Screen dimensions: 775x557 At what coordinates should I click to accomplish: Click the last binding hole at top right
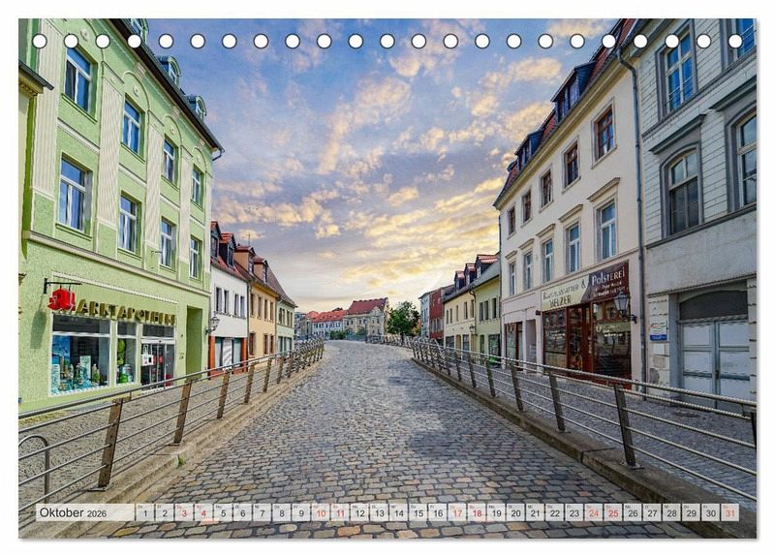pyautogui.click(x=734, y=41)
